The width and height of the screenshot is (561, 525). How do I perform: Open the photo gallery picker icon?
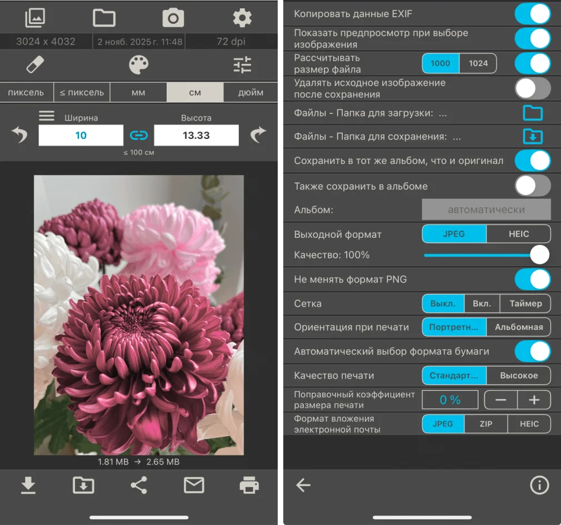[35, 18]
